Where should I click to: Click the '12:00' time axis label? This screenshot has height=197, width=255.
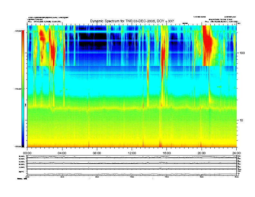tap(132, 153)
